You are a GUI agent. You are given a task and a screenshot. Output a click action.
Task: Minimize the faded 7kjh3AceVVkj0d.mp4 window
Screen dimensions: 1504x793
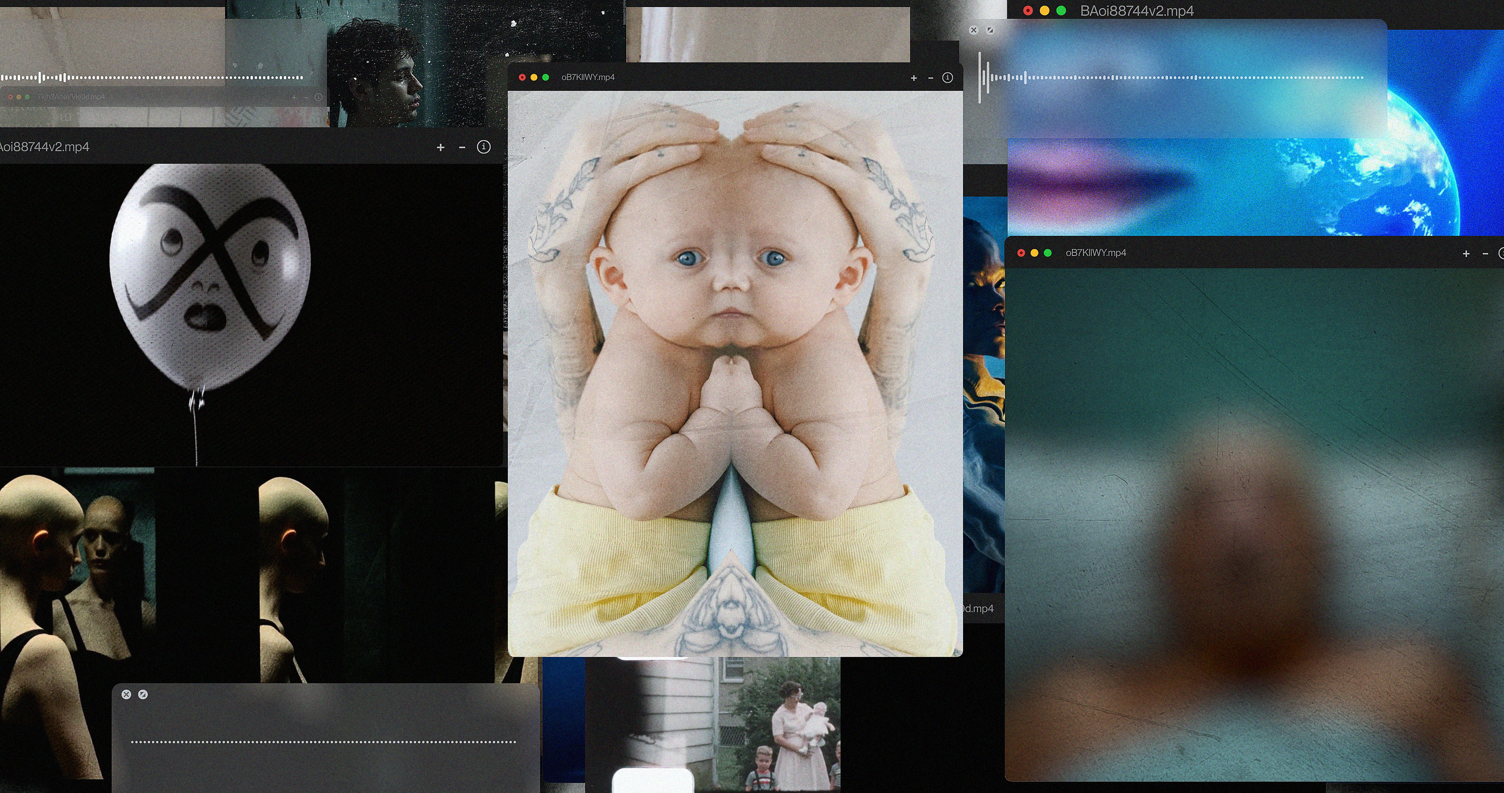coord(19,97)
